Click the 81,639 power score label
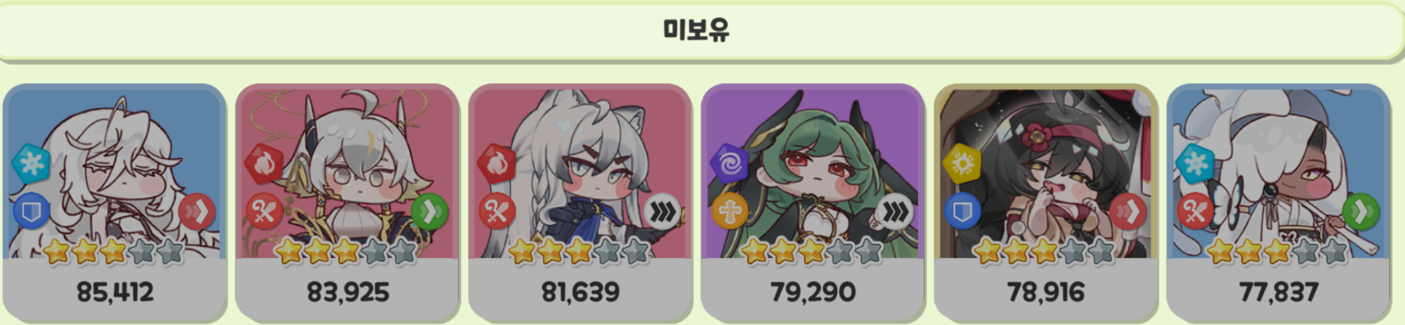 click(580, 292)
